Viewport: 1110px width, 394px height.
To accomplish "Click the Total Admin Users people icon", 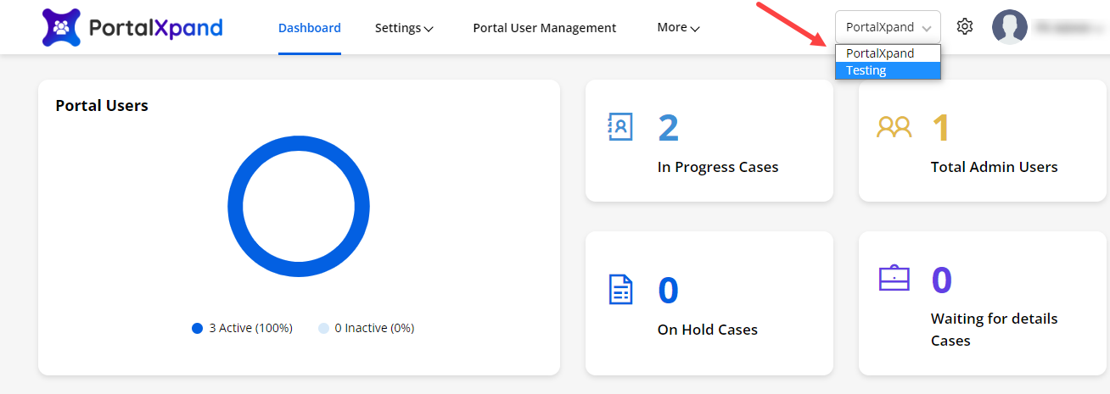I will click(894, 127).
